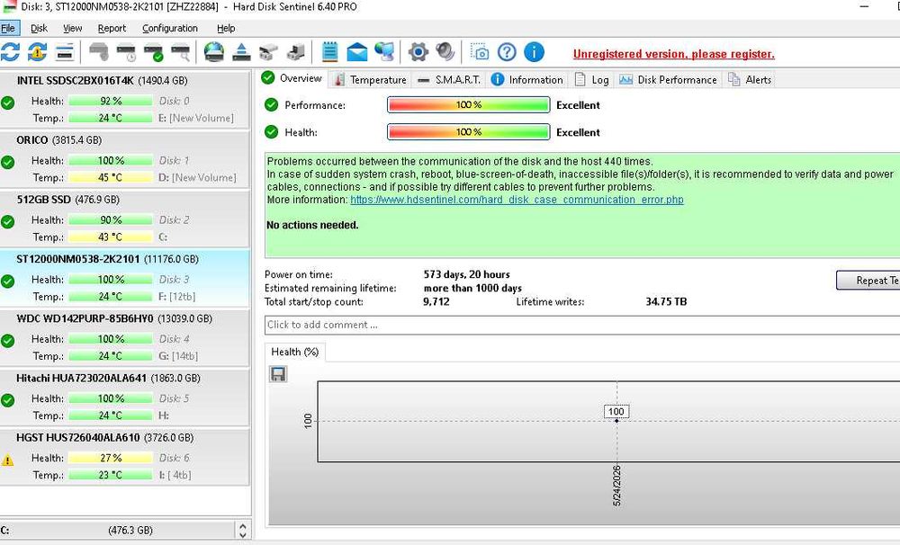900x545 pixels.
Task: Click green status check of Hitachi disk
Action: click(x=7, y=400)
